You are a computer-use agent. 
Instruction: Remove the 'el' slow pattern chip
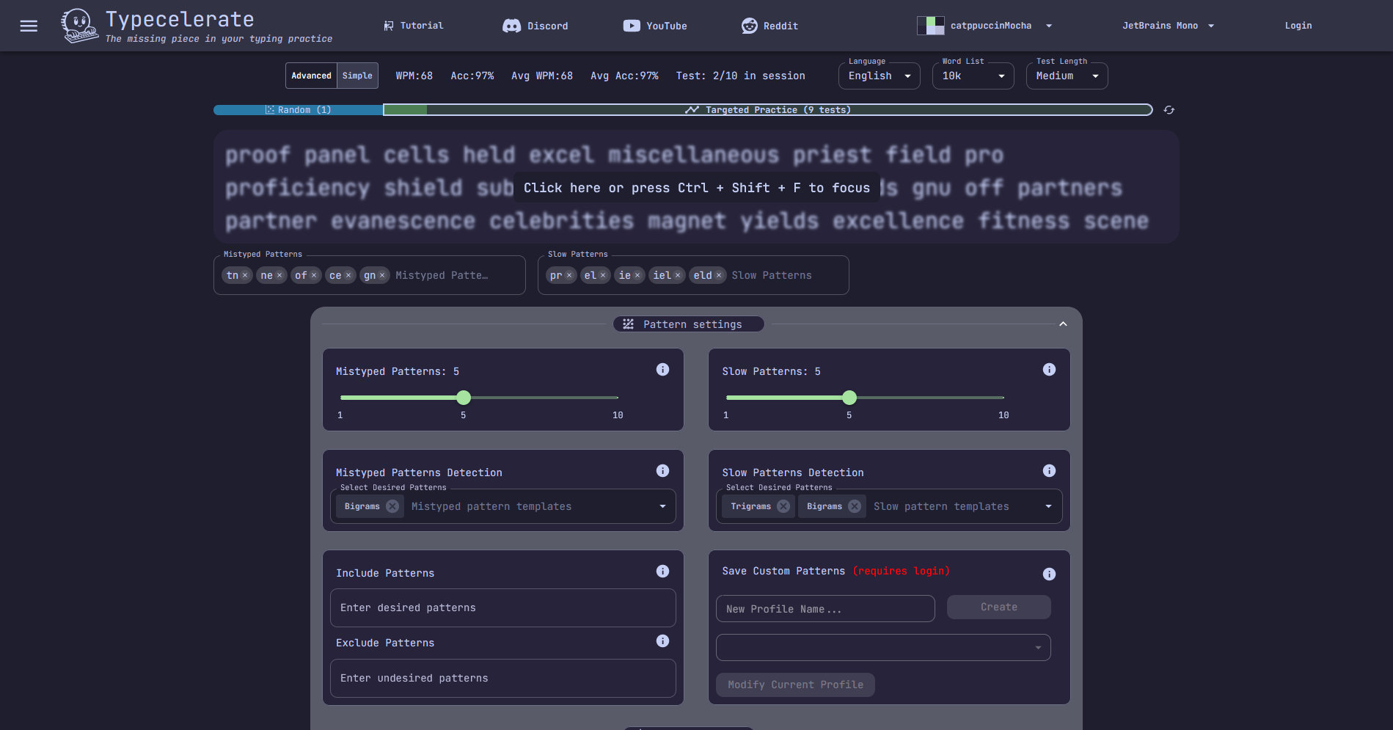(x=603, y=276)
